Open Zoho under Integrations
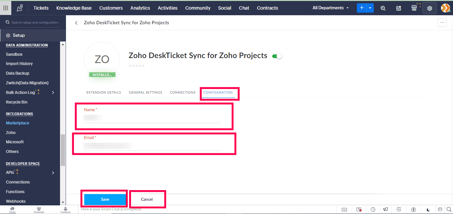This screenshot has width=453, height=214. point(11,133)
